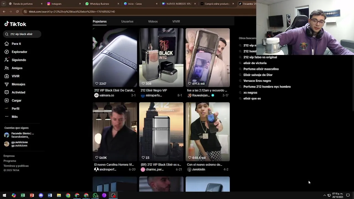Screen dimensions: 354x199
Task: Select the VIVIR results tab
Action: (176, 21)
